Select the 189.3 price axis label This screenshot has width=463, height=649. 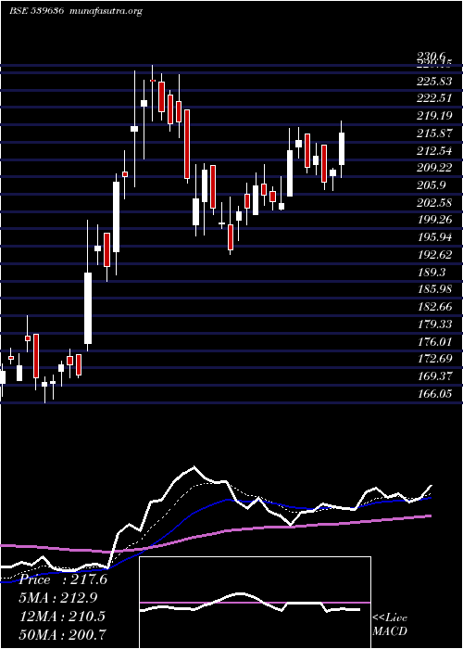pos(432,272)
